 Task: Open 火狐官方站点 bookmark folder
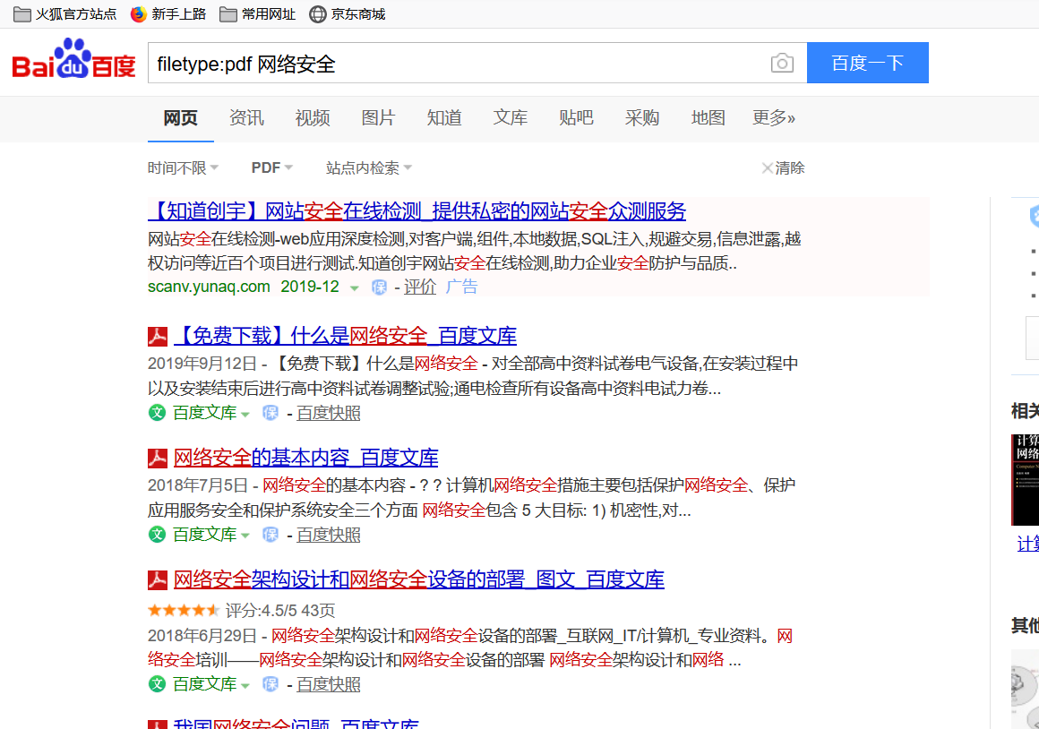coord(64,14)
